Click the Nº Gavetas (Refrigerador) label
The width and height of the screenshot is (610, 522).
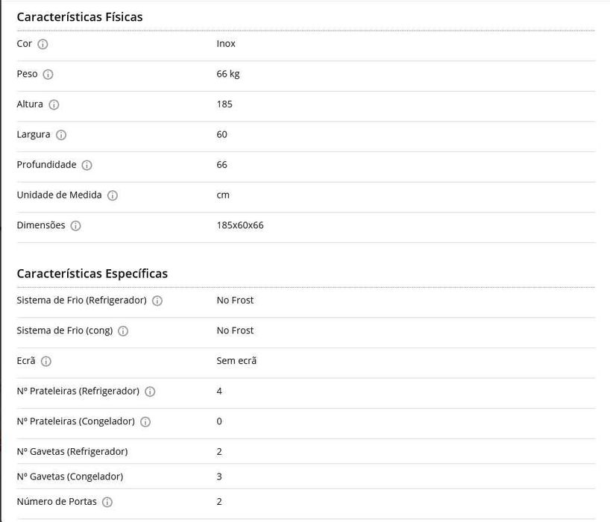pos(72,452)
